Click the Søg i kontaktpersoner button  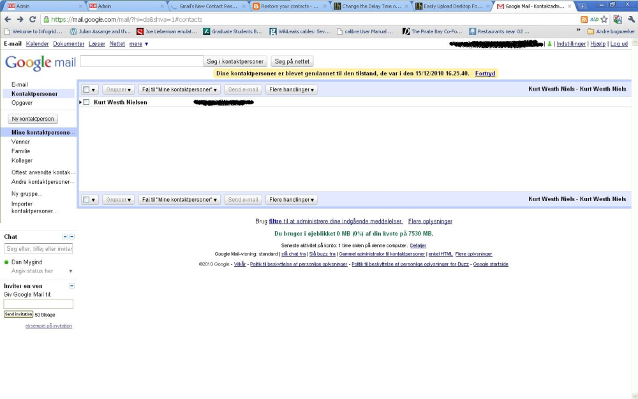coord(235,61)
